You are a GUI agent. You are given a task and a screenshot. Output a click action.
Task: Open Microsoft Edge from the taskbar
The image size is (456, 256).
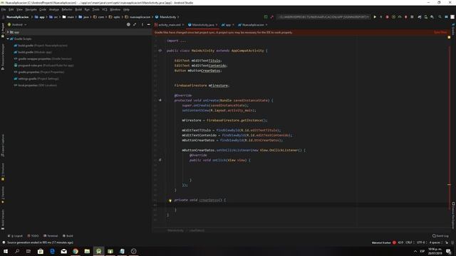click(x=52, y=251)
